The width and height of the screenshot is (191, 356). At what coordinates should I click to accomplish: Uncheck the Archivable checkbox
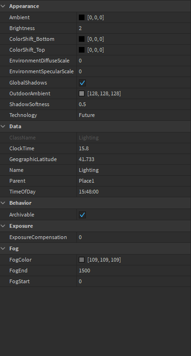click(x=82, y=215)
